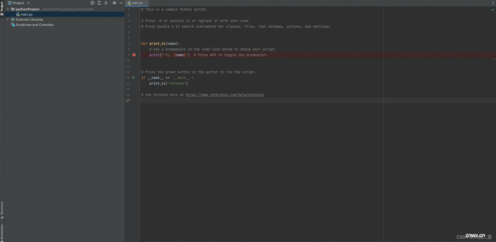This screenshot has width=496, height=242.
Task: Switch to the main.py editor tab
Action: click(x=137, y=3)
